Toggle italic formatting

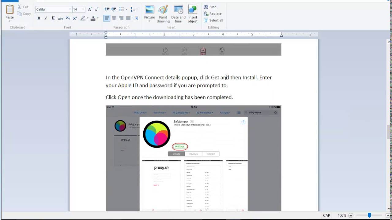click(x=46, y=18)
